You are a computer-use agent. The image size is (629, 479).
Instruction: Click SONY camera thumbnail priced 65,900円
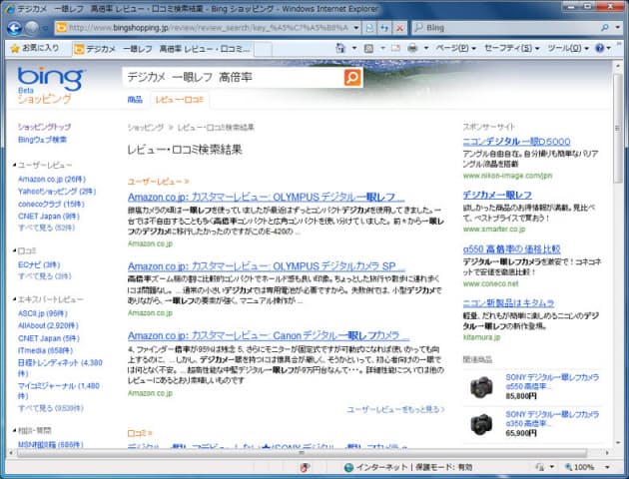click(x=481, y=424)
